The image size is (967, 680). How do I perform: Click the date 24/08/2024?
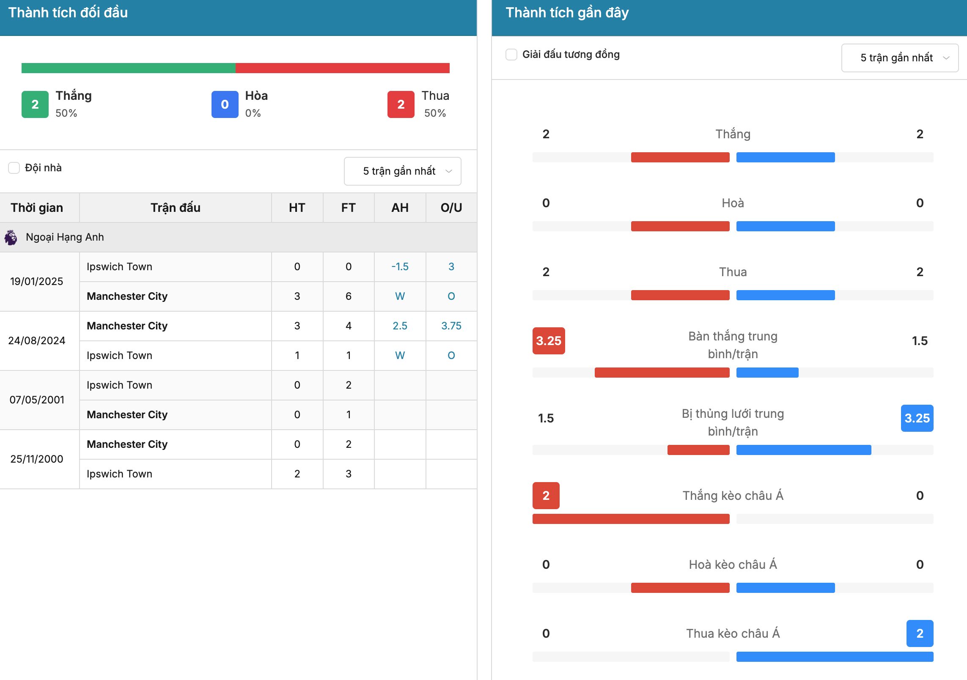point(37,341)
